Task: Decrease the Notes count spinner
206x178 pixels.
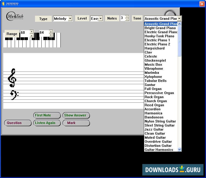Action: 127,20
